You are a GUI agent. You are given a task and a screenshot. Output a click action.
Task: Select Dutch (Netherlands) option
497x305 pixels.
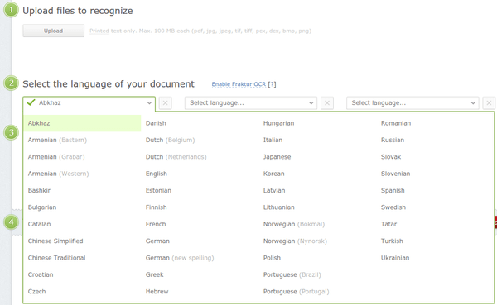[176, 156]
